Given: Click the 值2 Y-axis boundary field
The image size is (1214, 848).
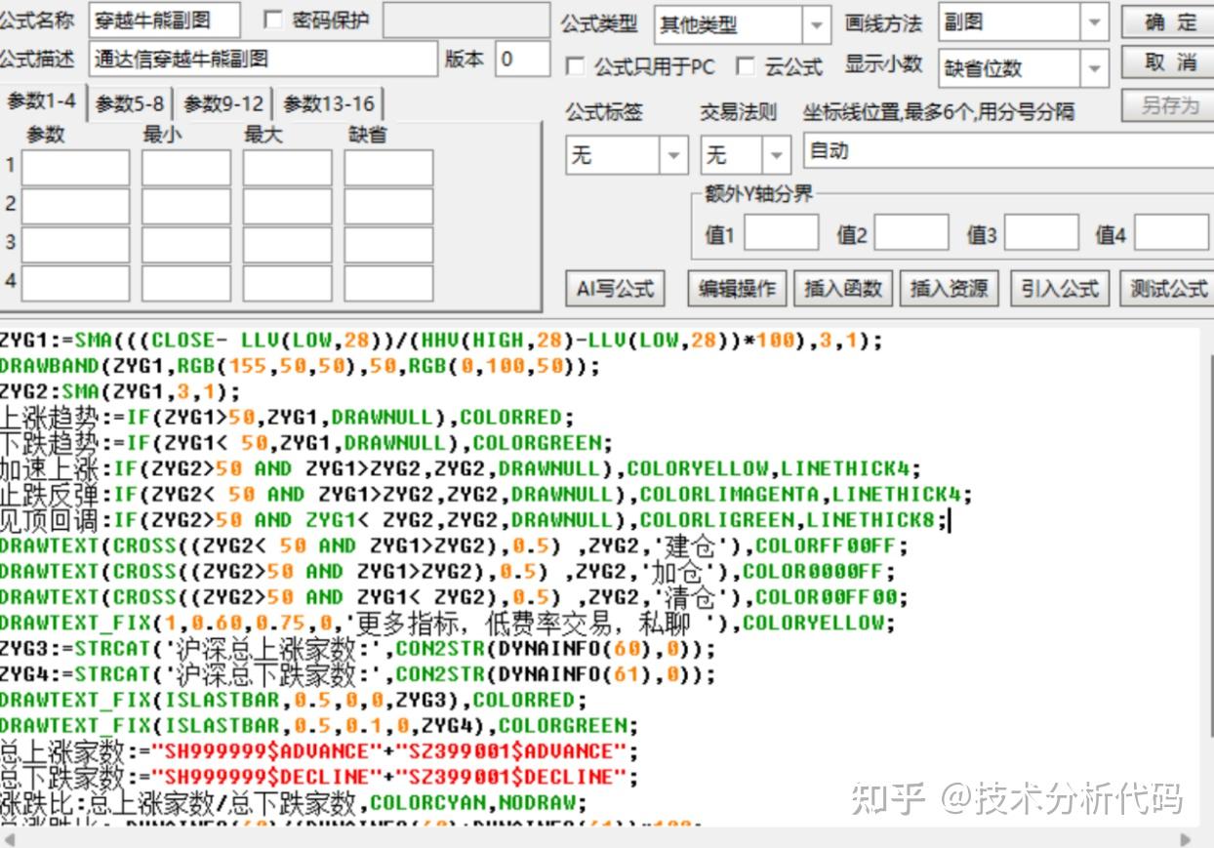Looking at the screenshot, I should pos(911,233).
